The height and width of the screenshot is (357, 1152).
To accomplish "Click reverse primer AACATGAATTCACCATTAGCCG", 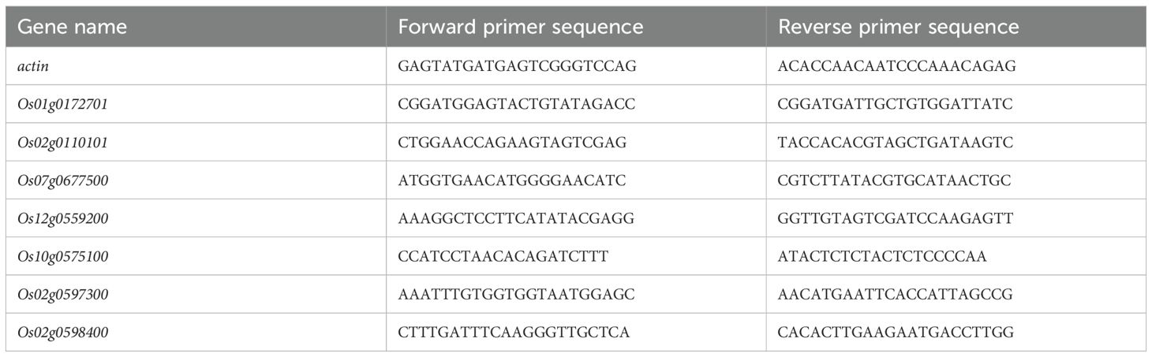I will (896, 294).
